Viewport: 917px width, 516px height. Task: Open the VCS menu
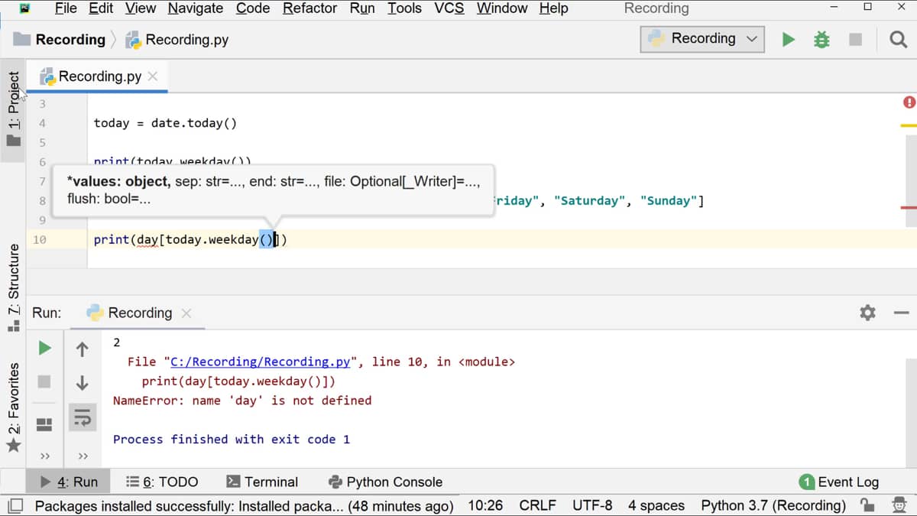(449, 8)
